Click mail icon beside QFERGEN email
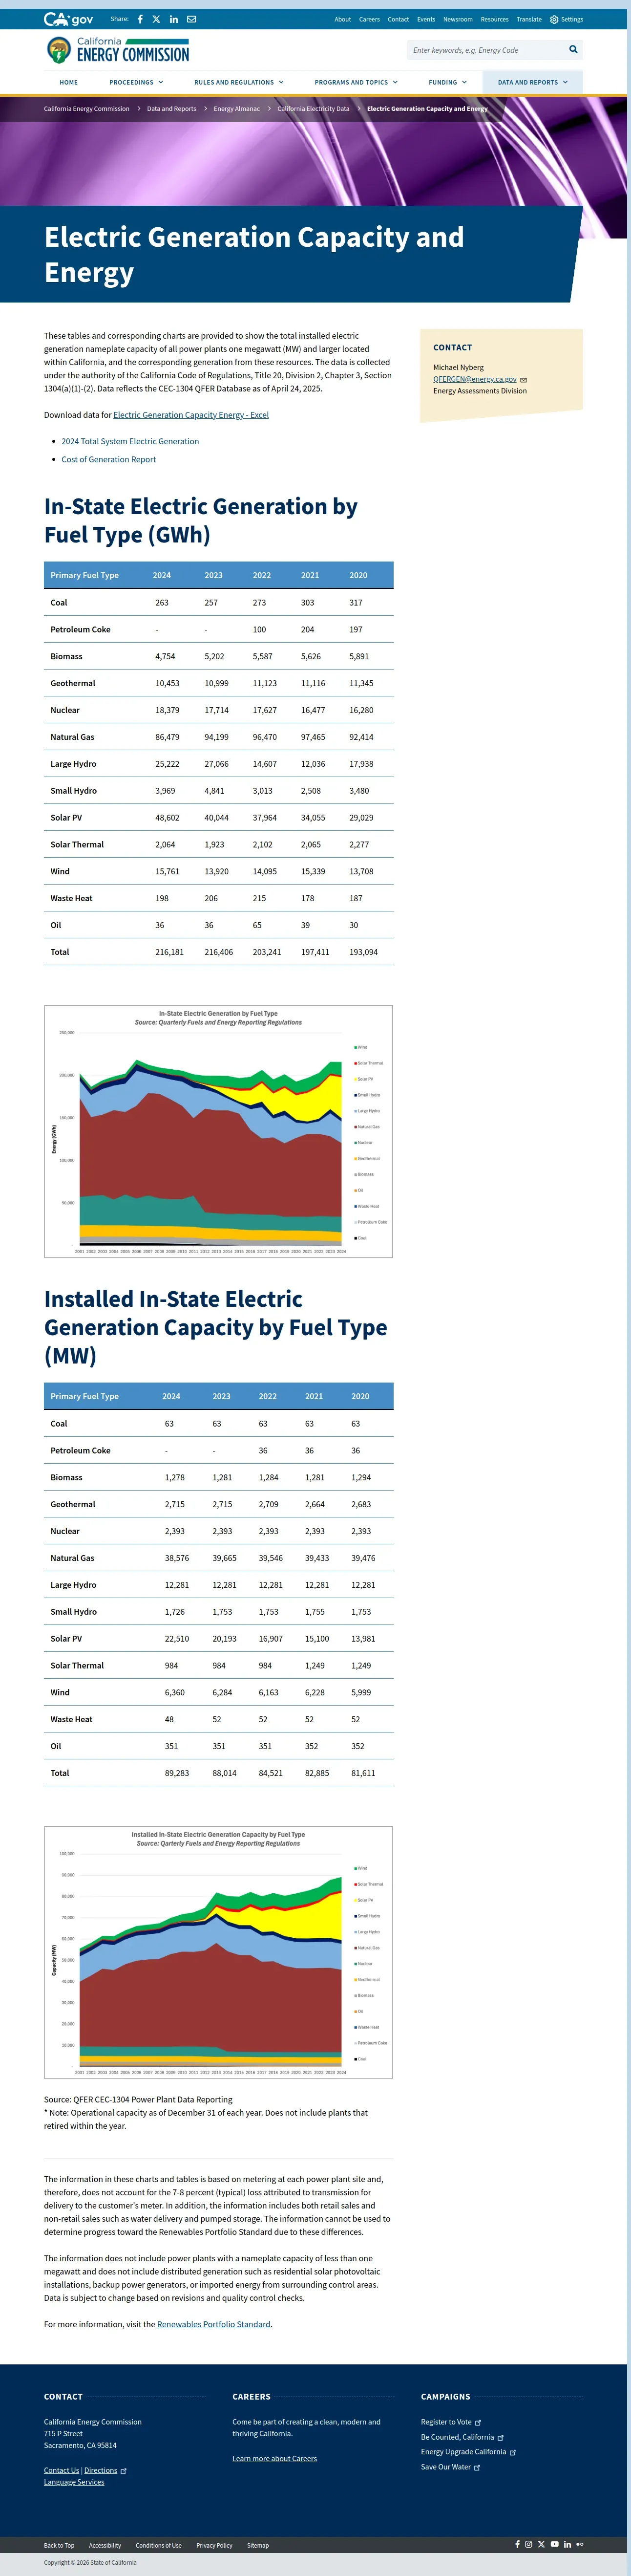This screenshot has height=2576, width=631. [x=523, y=380]
